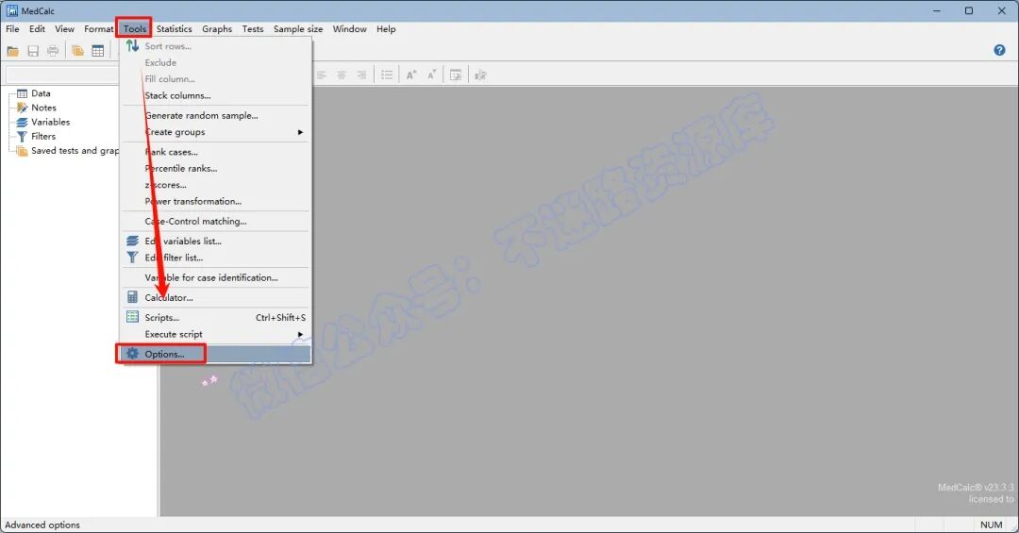Screen dimensions: 1019x533
Task: Choose Scripts... menu entry
Action: [x=215, y=317]
